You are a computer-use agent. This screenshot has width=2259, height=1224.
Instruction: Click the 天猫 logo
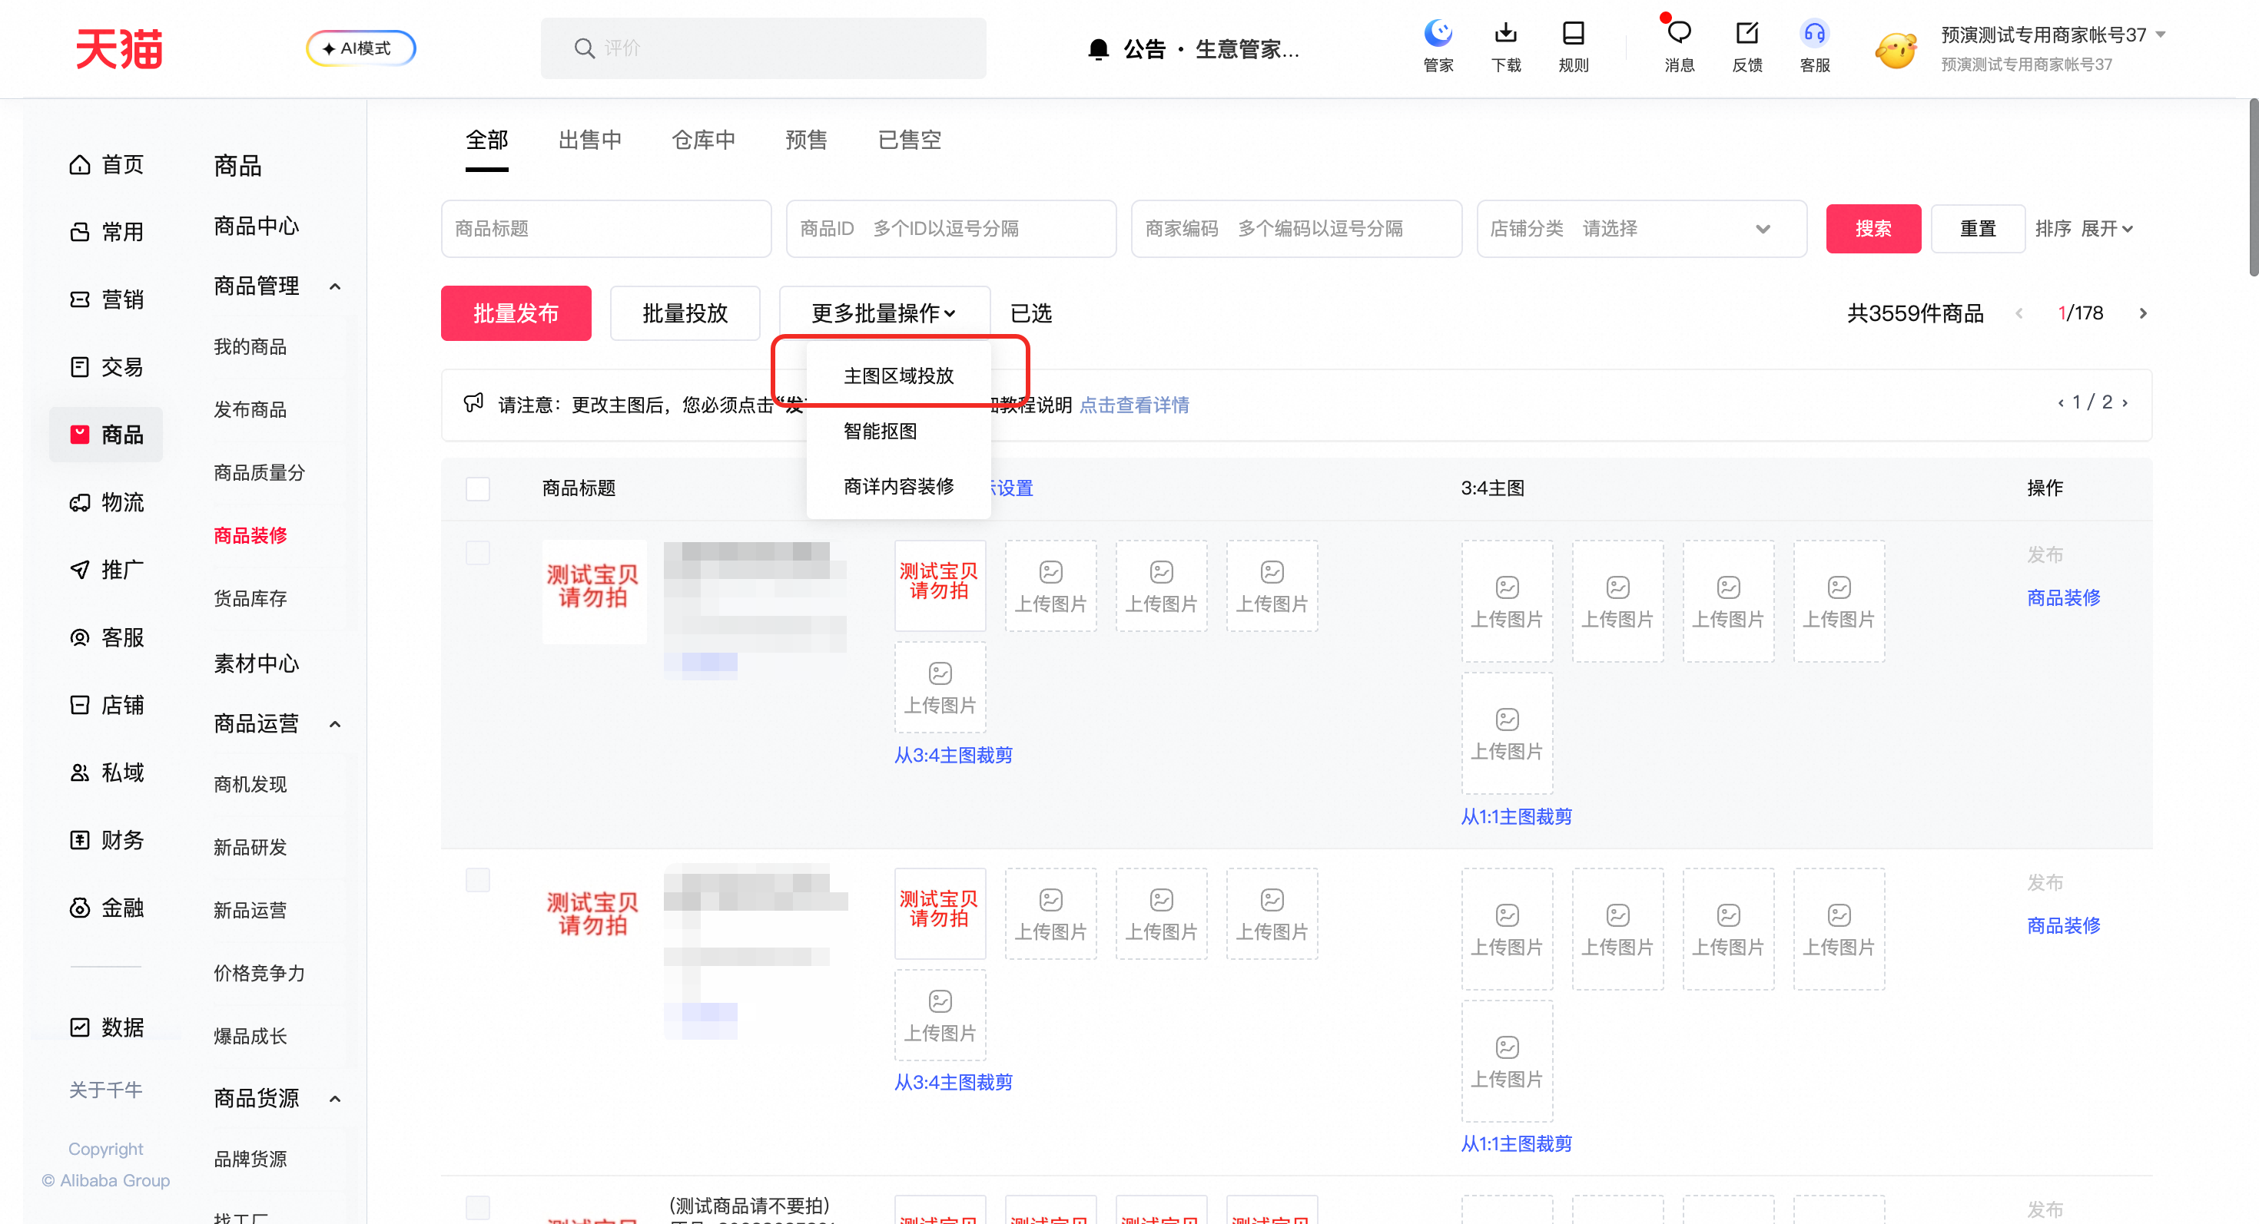click(x=119, y=48)
